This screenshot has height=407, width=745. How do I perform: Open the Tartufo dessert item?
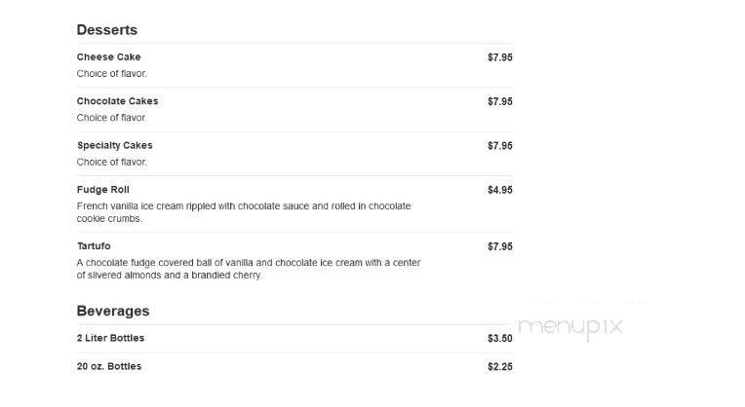(94, 246)
